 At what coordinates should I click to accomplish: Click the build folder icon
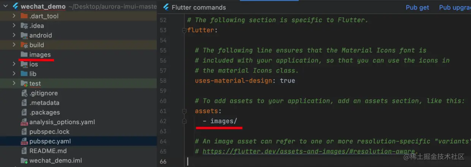point(24,45)
